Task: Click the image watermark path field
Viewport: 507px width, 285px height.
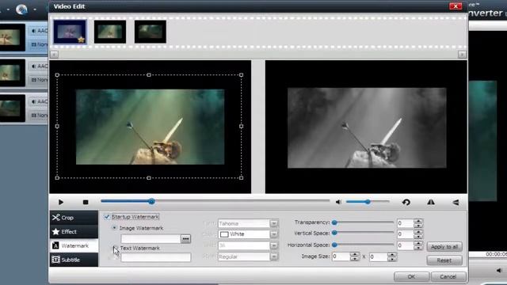Action: click(x=151, y=239)
